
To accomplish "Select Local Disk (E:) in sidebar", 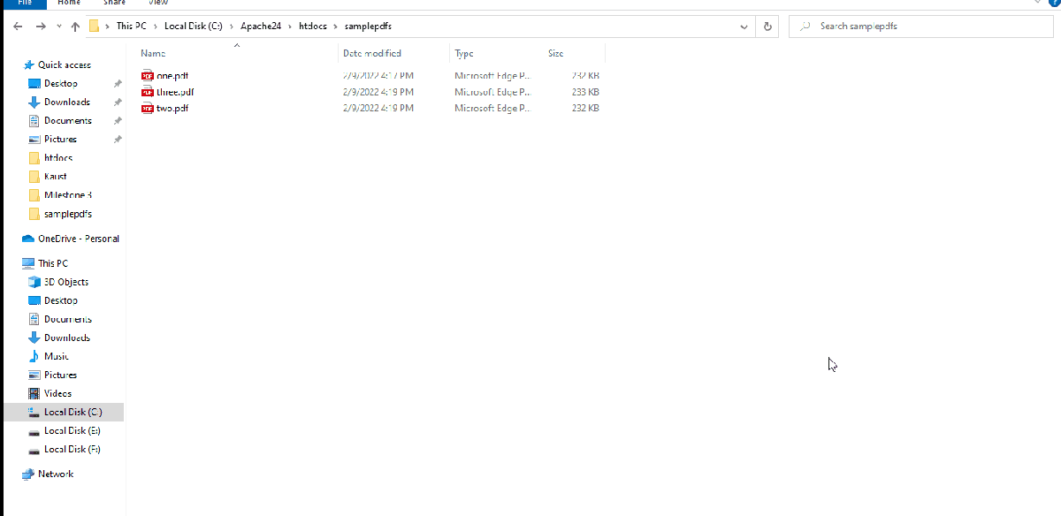I will (72, 430).
